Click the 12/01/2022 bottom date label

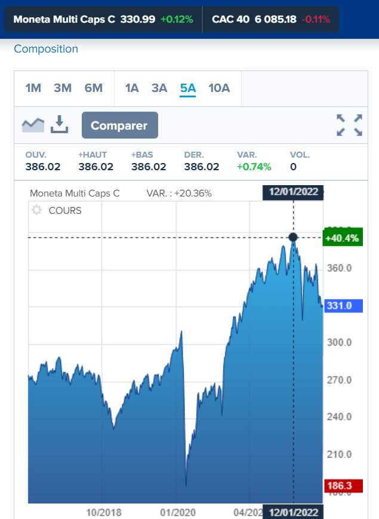[293, 512]
